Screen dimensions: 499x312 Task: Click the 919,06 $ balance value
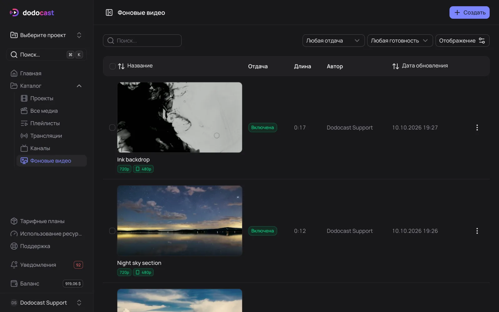[73, 284]
